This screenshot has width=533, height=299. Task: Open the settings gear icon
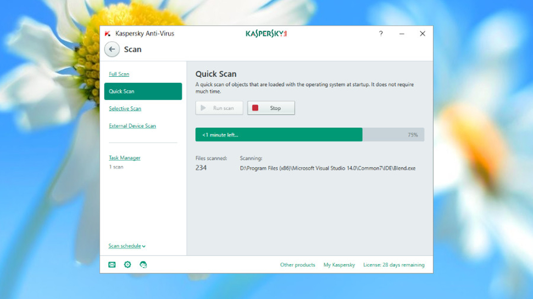(127, 265)
